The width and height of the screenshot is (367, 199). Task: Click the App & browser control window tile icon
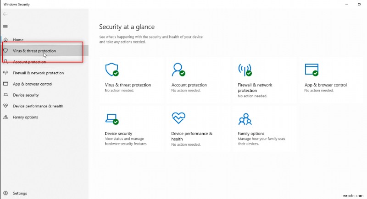tap(311, 70)
